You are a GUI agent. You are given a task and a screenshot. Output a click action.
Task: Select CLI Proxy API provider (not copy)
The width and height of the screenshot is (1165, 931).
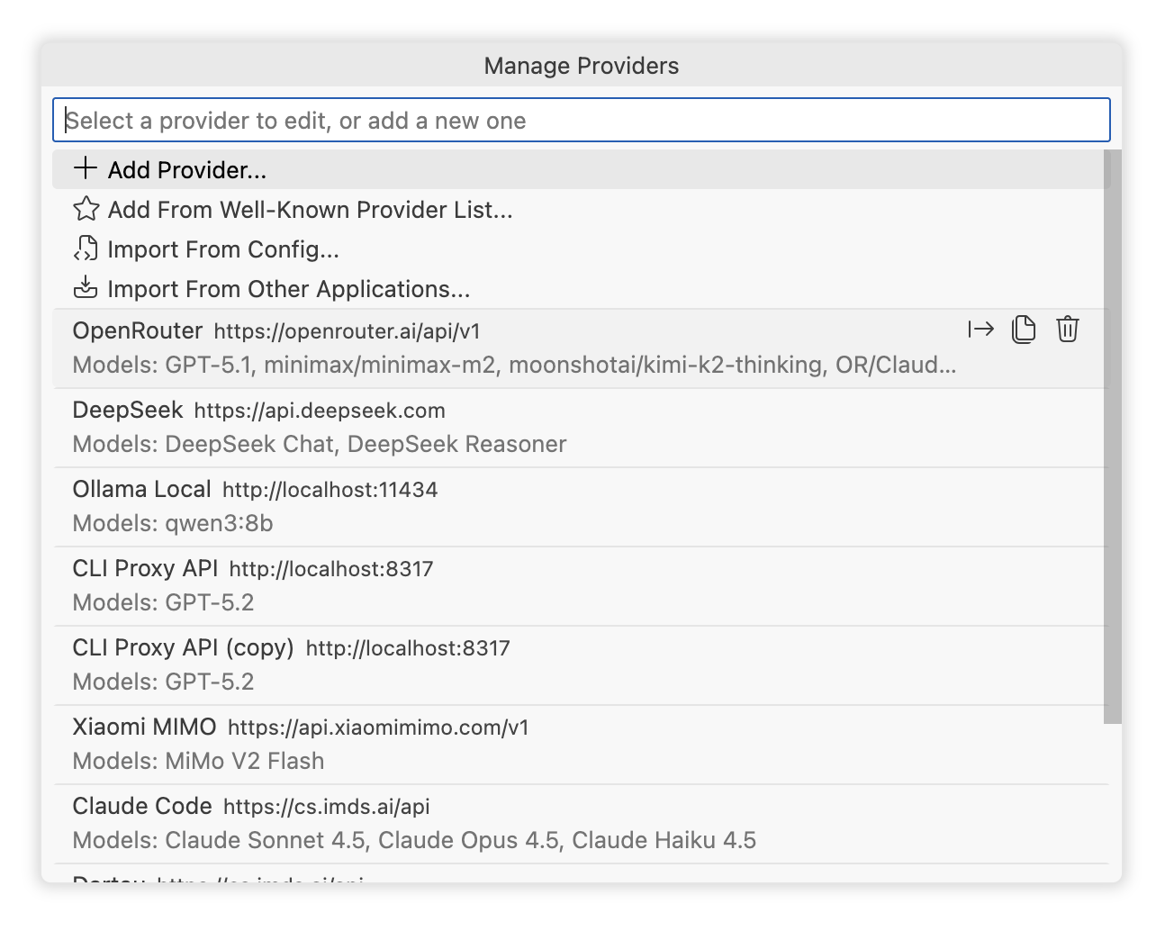tap(581, 586)
